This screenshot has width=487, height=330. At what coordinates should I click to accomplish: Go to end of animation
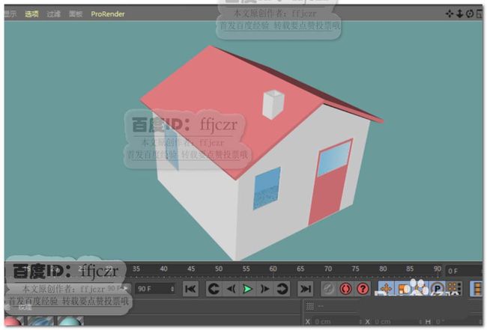(305, 289)
